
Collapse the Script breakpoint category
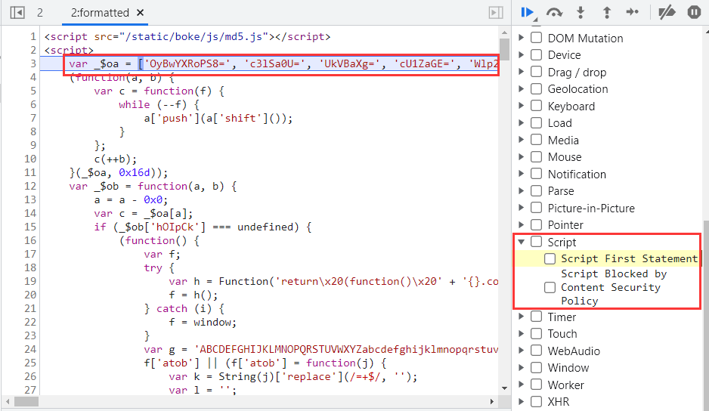tap(522, 243)
